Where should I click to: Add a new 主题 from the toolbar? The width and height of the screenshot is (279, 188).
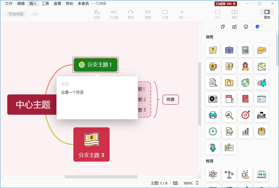97,14
